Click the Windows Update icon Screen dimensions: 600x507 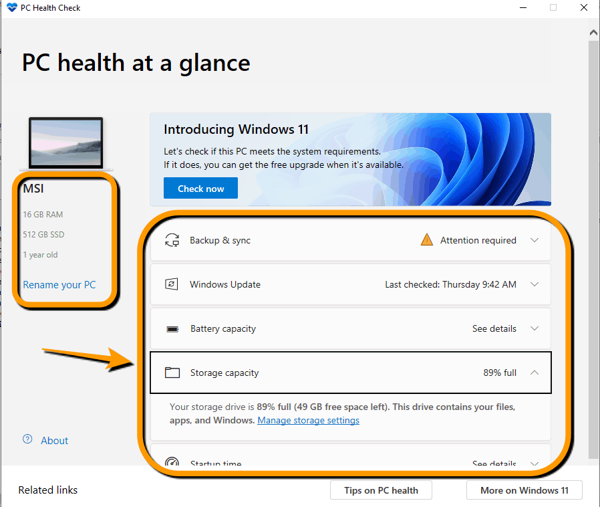tap(172, 284)
